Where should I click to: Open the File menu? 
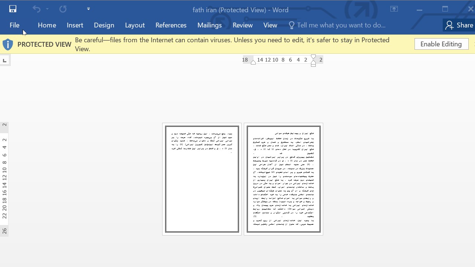pos(14,25)
